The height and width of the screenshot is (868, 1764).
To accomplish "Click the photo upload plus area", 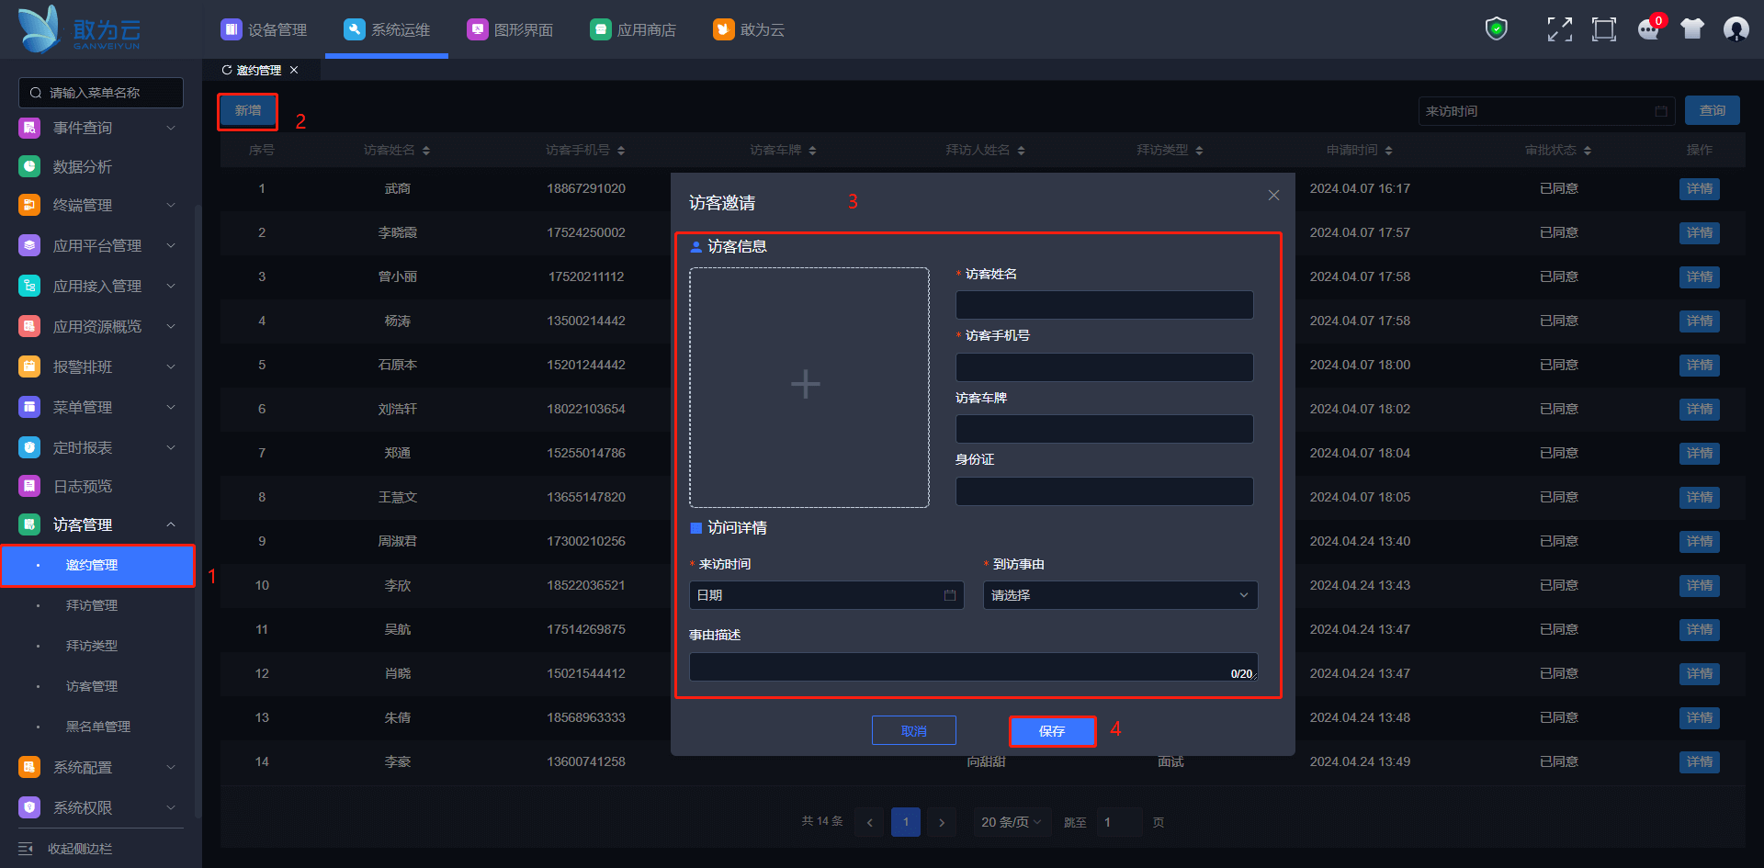I will coord(806,385).
